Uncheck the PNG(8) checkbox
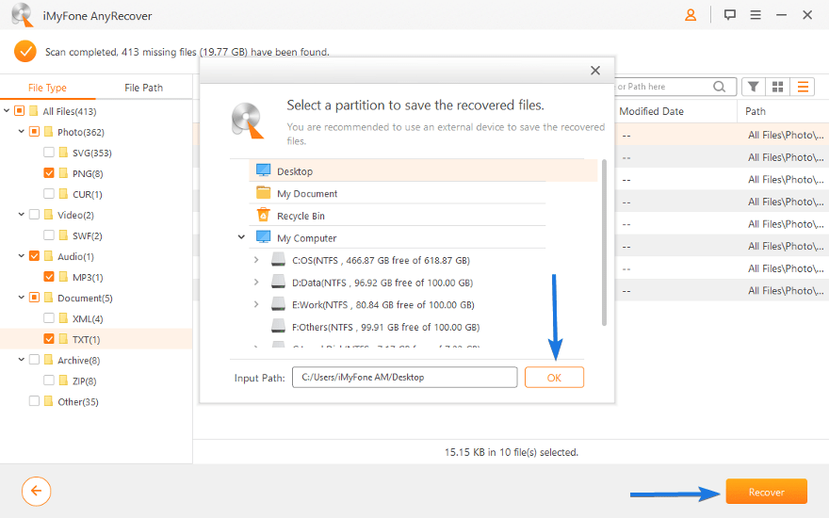 49,173
